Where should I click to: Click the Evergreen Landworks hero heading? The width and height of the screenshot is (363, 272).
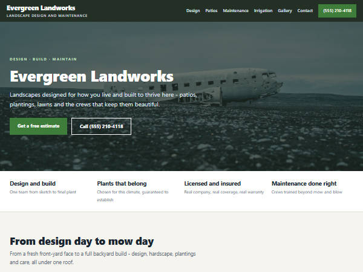[x=92, y=76]
